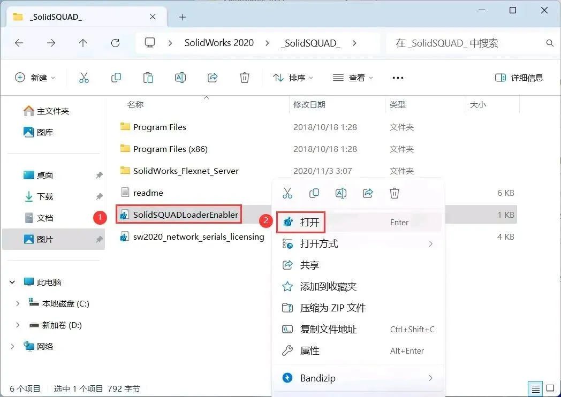Sort by the 大小 column header
Viewport: 561px width, 397px height.
477,104
